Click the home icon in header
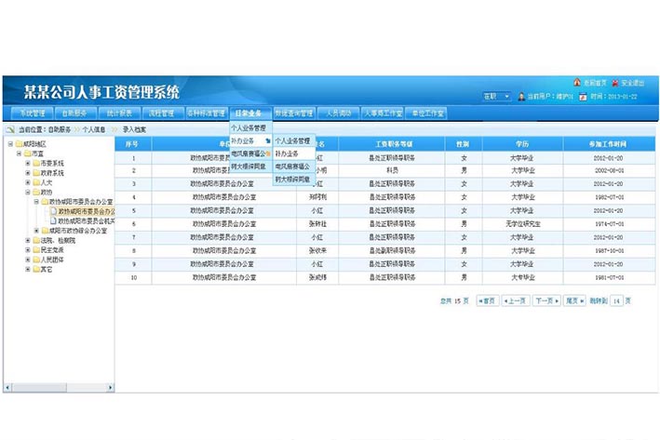This screenshot has width=660, height=440. (577, 82)
